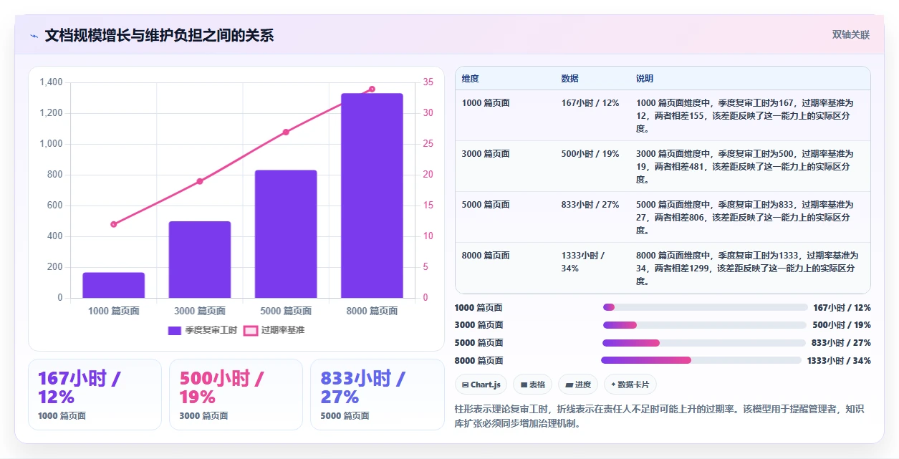Click table cell 167小时 / 12%

(590, 103)
